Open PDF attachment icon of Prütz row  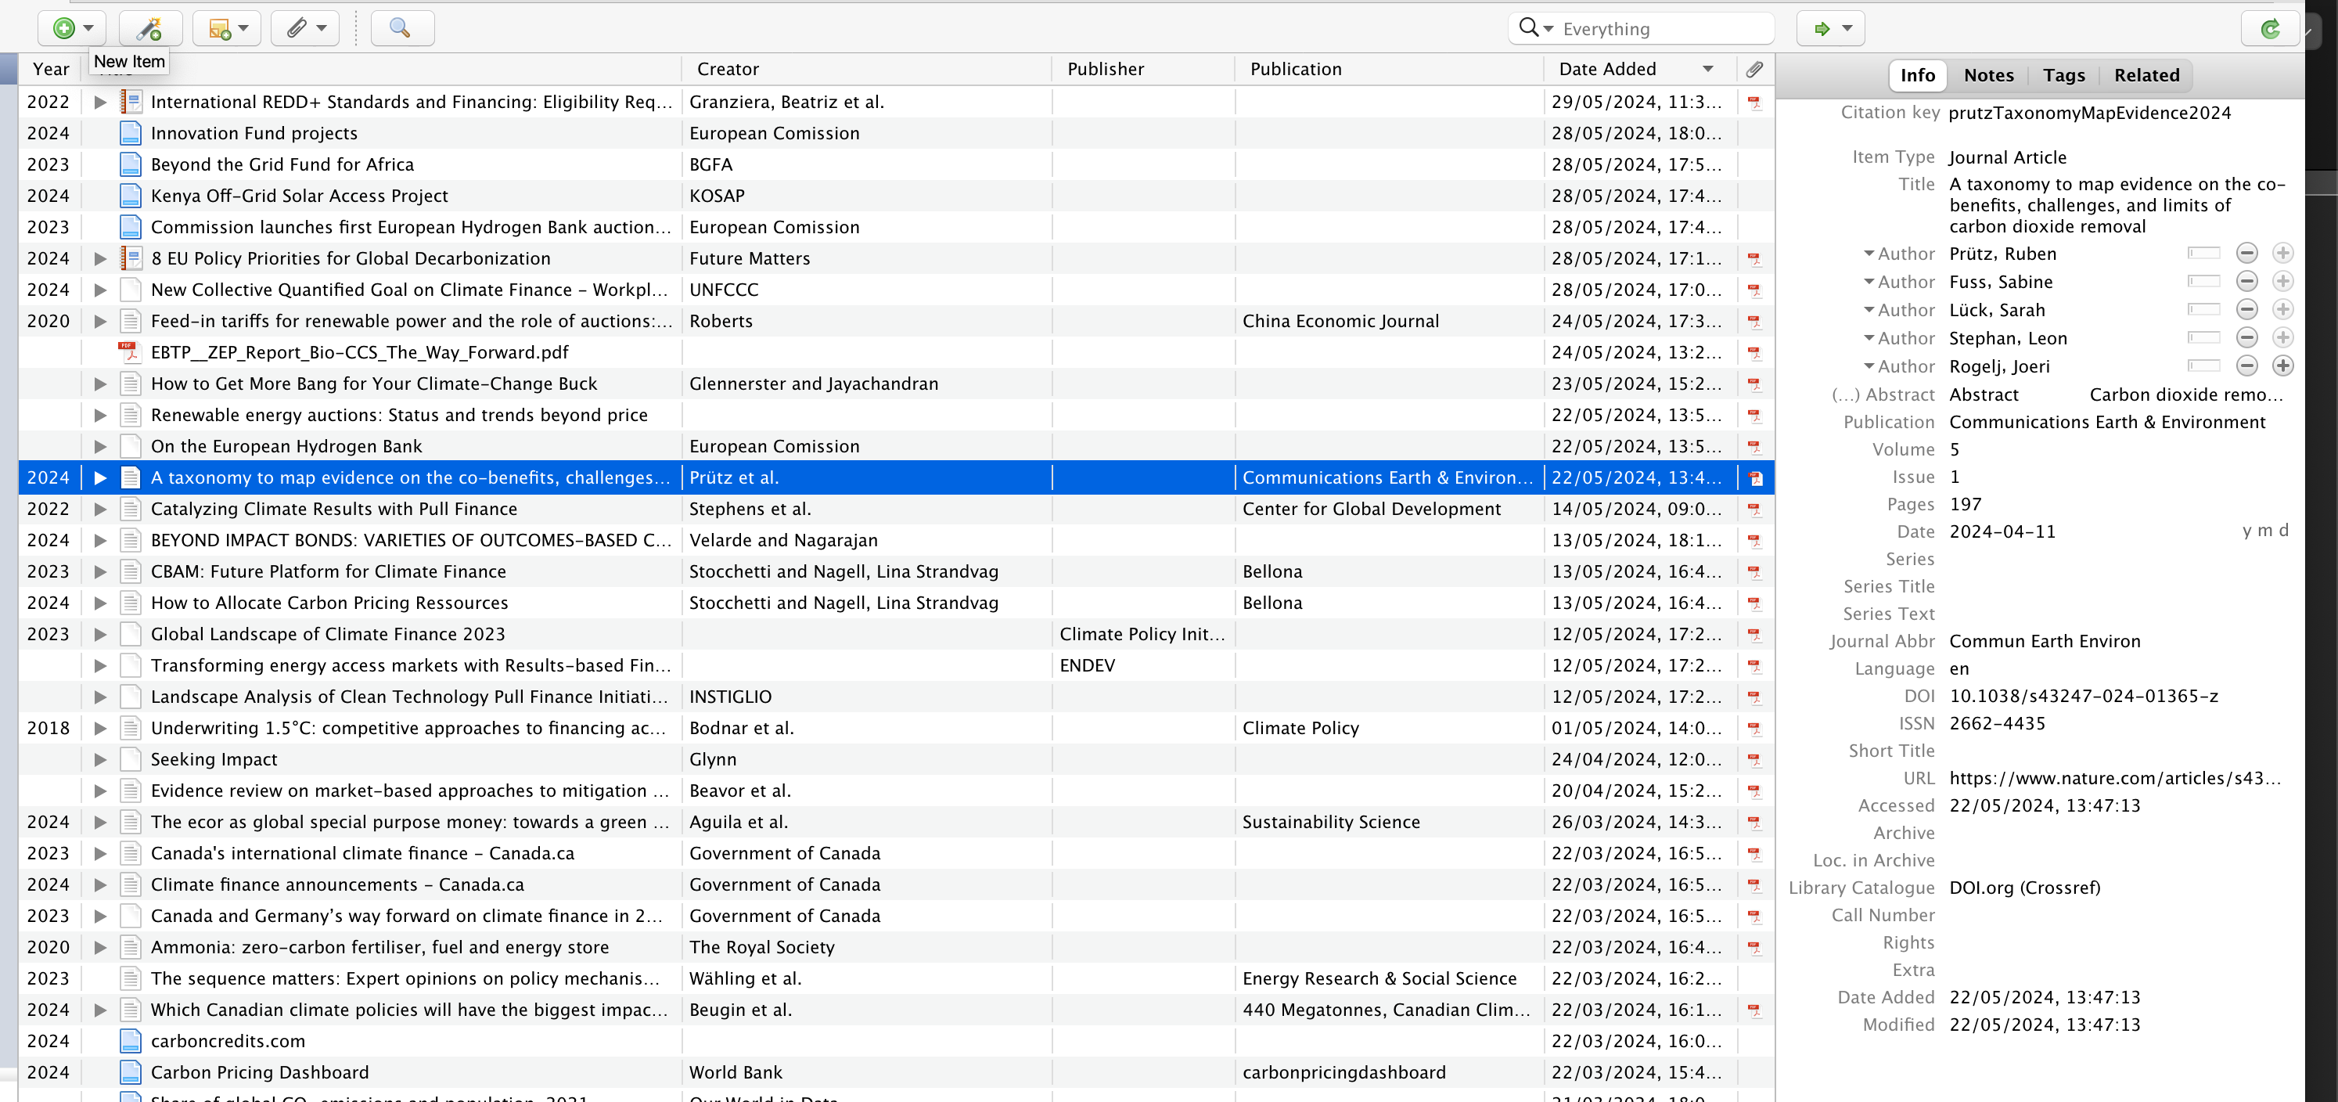[1755, 478]
